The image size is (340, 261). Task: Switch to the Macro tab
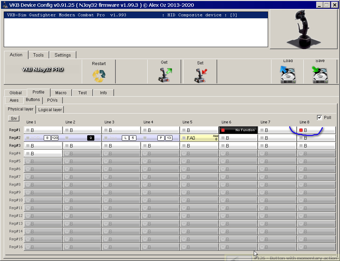point(61,93)
